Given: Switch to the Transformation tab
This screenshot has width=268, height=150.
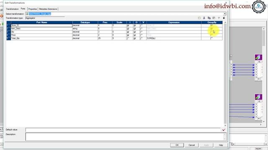Looking at the screenshot, I should [12, 9].
